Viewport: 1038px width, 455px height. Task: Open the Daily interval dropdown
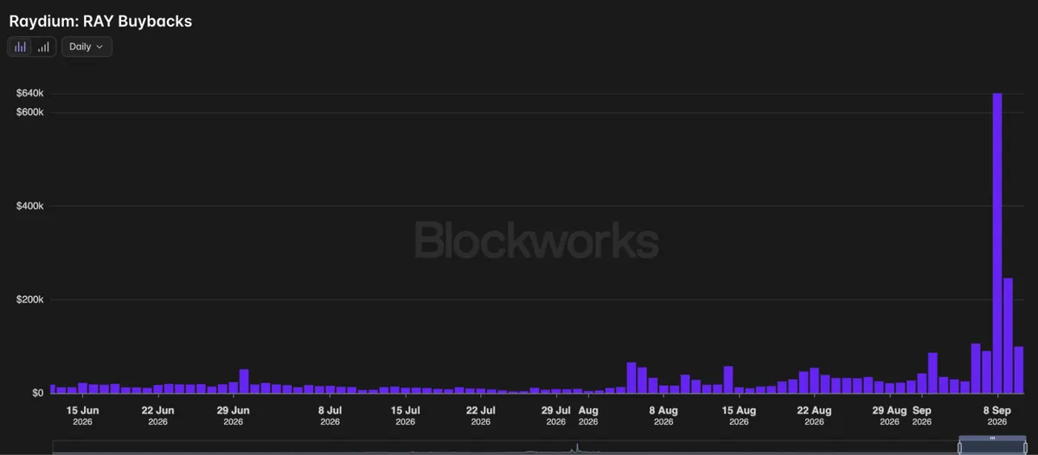[86, 47]
